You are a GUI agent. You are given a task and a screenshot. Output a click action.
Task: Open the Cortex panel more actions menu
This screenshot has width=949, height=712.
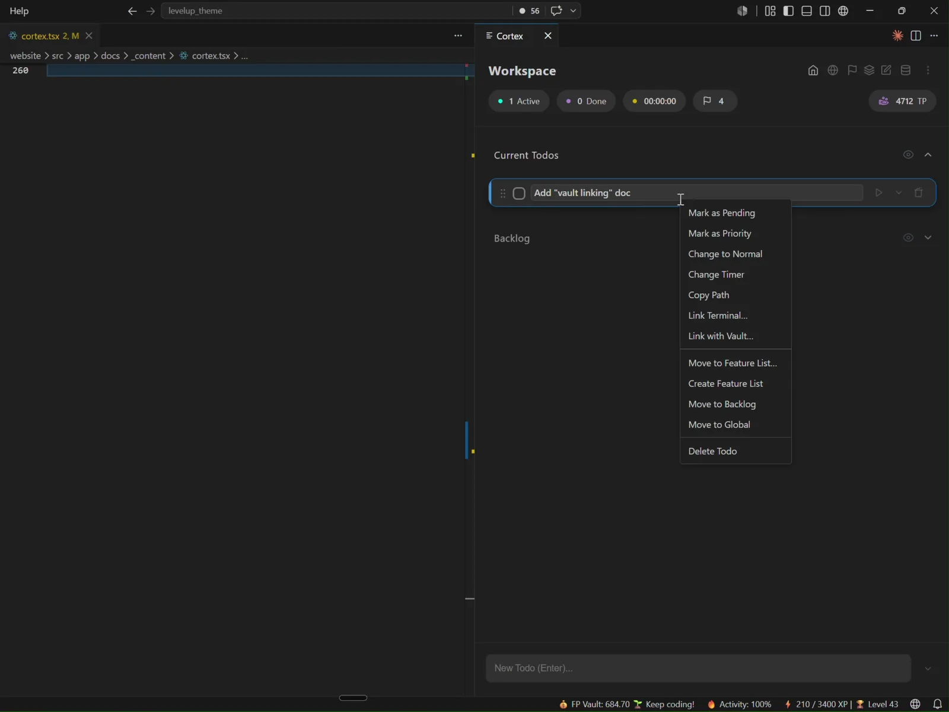click(x=934, y=36)
